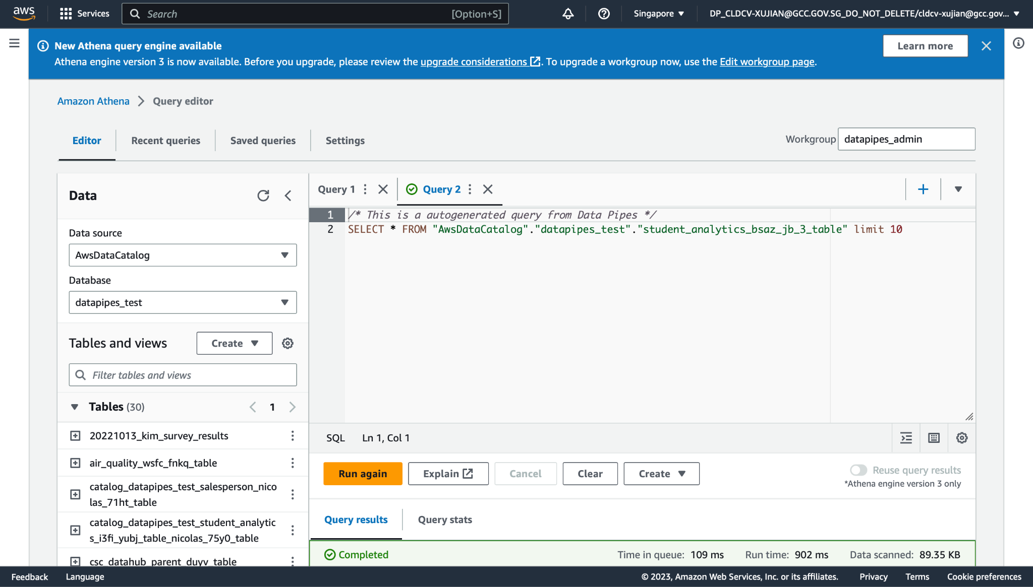The height and width of the screenshot is (587, 1033).
Task: Toggle Reuse query results switch
Action: coord(858,470)
